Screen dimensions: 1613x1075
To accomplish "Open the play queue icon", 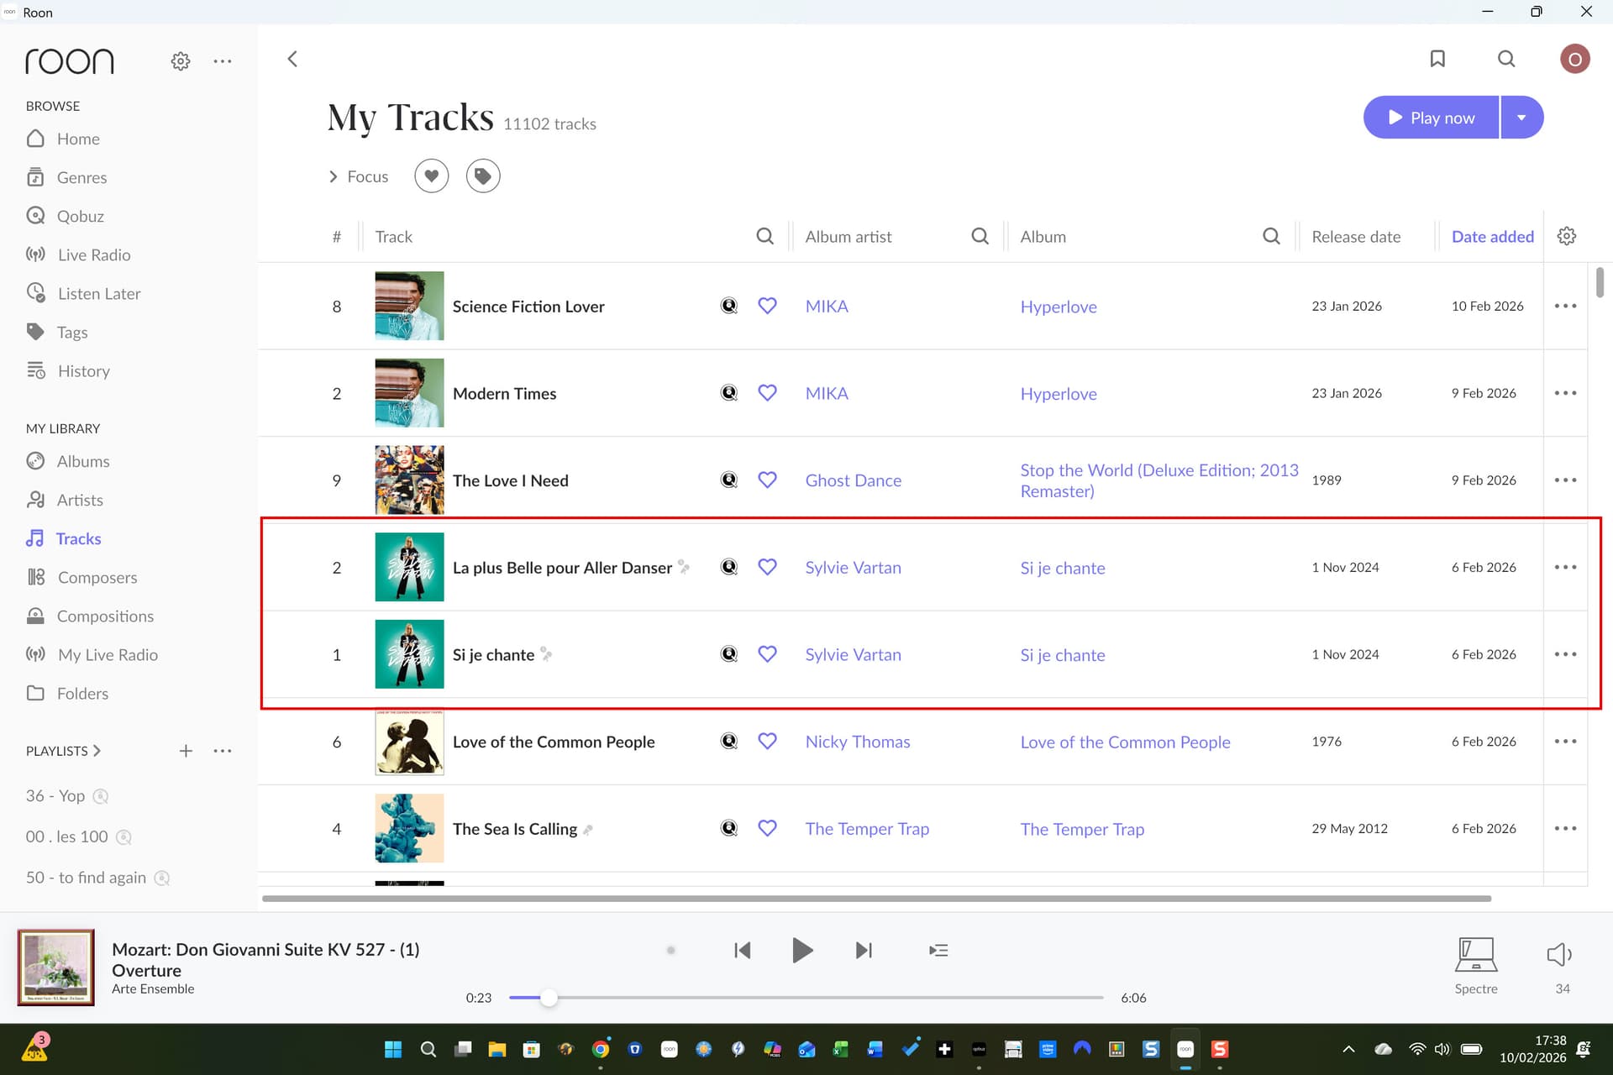I will [938, 950].
